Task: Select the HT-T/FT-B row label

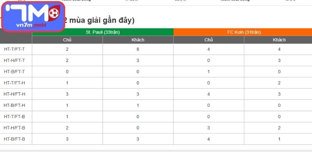Action: pos(14,117)
